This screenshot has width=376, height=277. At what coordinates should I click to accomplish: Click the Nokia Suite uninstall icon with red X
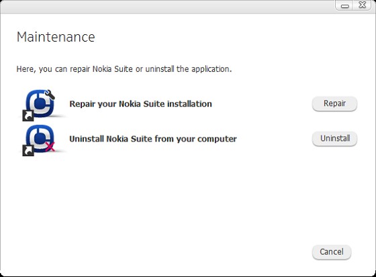pyautogui.click(x=40, y=140)
